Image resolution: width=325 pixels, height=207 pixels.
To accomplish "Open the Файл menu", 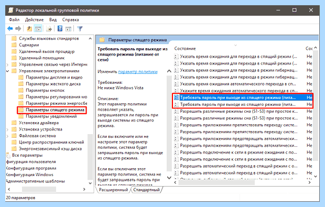I will click(14, 20).
